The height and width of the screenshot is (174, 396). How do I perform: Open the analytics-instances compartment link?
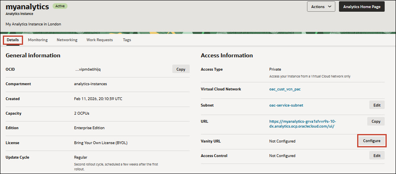coord(91,84)
